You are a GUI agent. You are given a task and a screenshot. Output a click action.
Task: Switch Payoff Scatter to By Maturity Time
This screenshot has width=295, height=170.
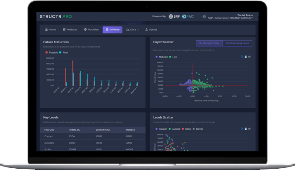point(209,43)
